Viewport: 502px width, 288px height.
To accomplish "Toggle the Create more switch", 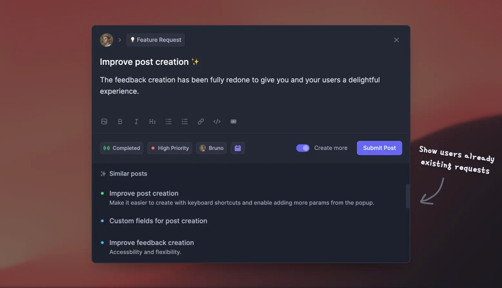I will (303, 148).
